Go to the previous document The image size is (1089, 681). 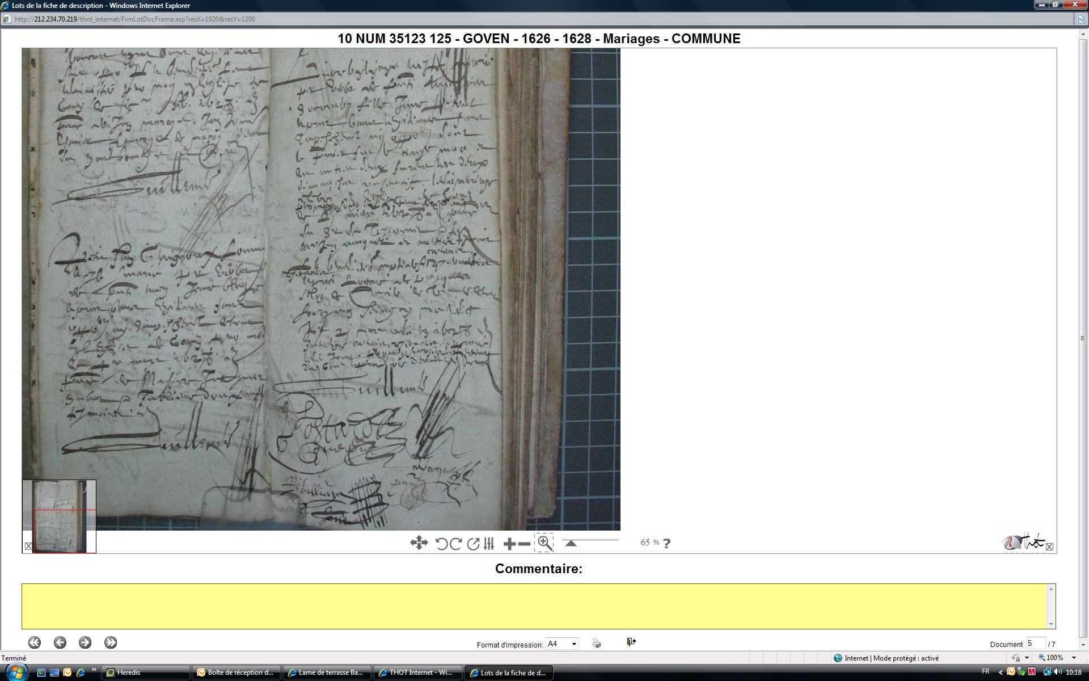(60, 642)
